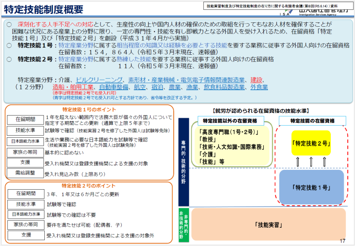The image size is (355, 246).
Task: Open the 農業 underlined sector
Action: [x=175, y=87]
